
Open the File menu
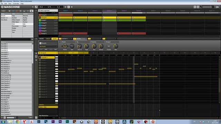pyautogui.click(x=2, y=4)
